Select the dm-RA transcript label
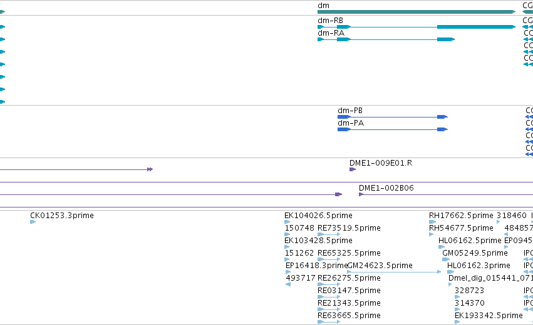 point(331,33)
